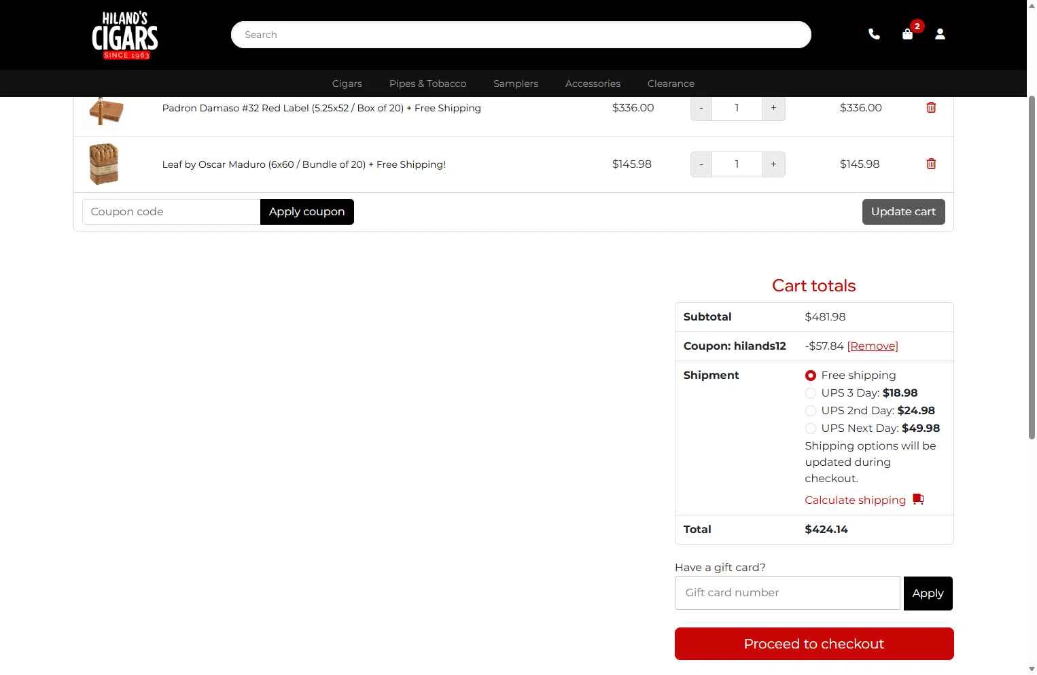Open the user account icon
This screenshot has width=1037, height=675.
pos(941,34)
